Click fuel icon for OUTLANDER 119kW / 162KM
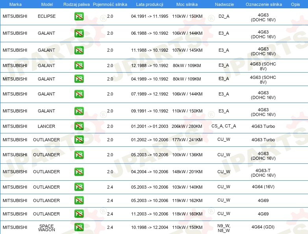 (x=79, y=200)
